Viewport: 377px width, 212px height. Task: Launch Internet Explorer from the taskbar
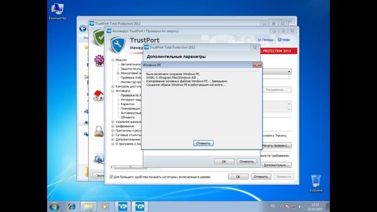71,207
